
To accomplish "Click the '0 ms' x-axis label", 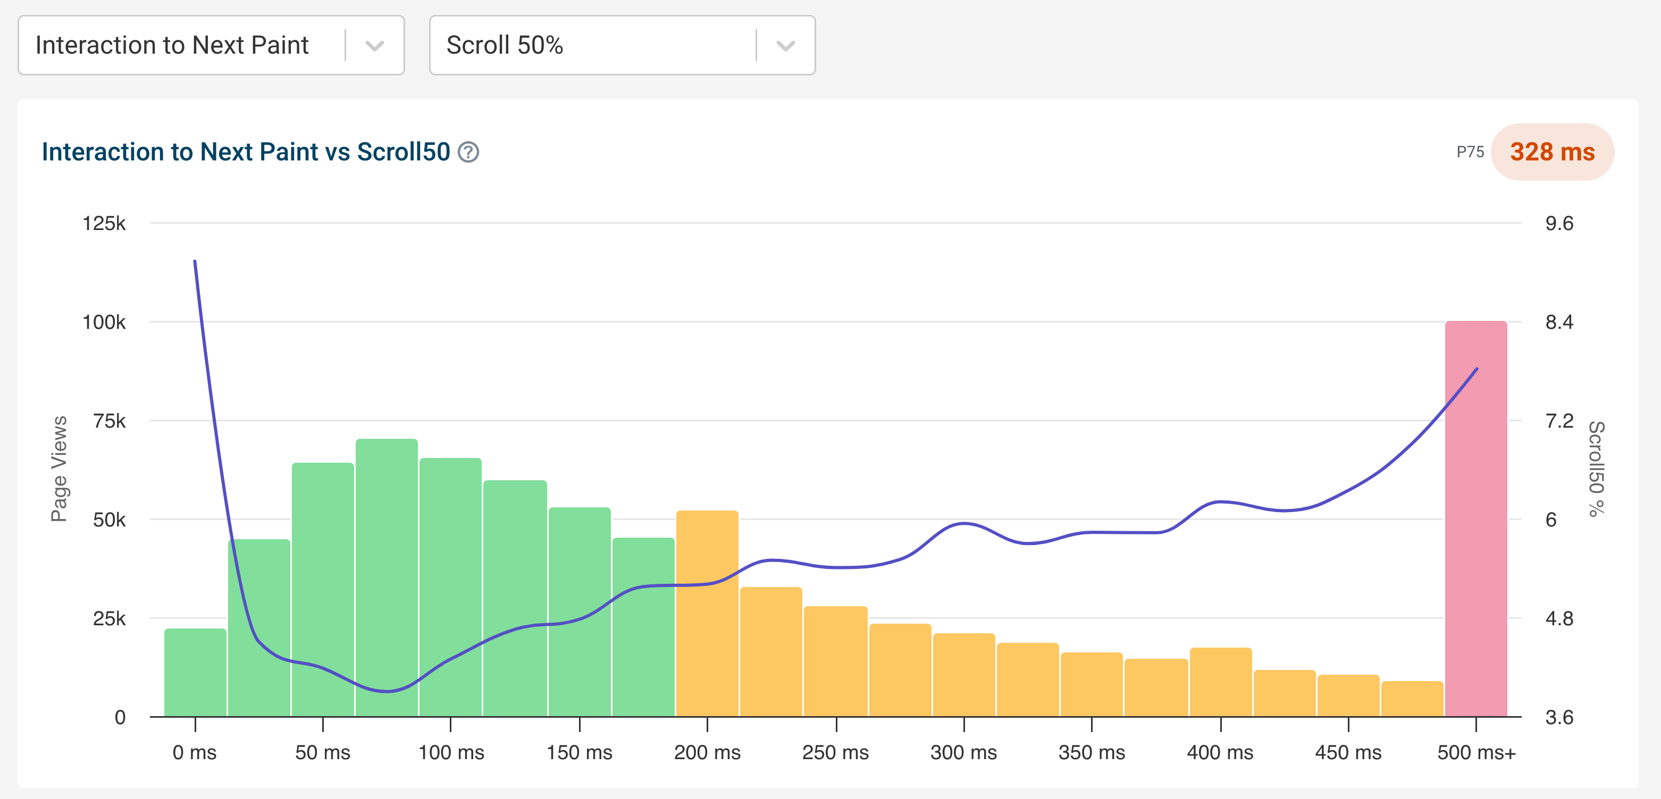I will point(195,752).
